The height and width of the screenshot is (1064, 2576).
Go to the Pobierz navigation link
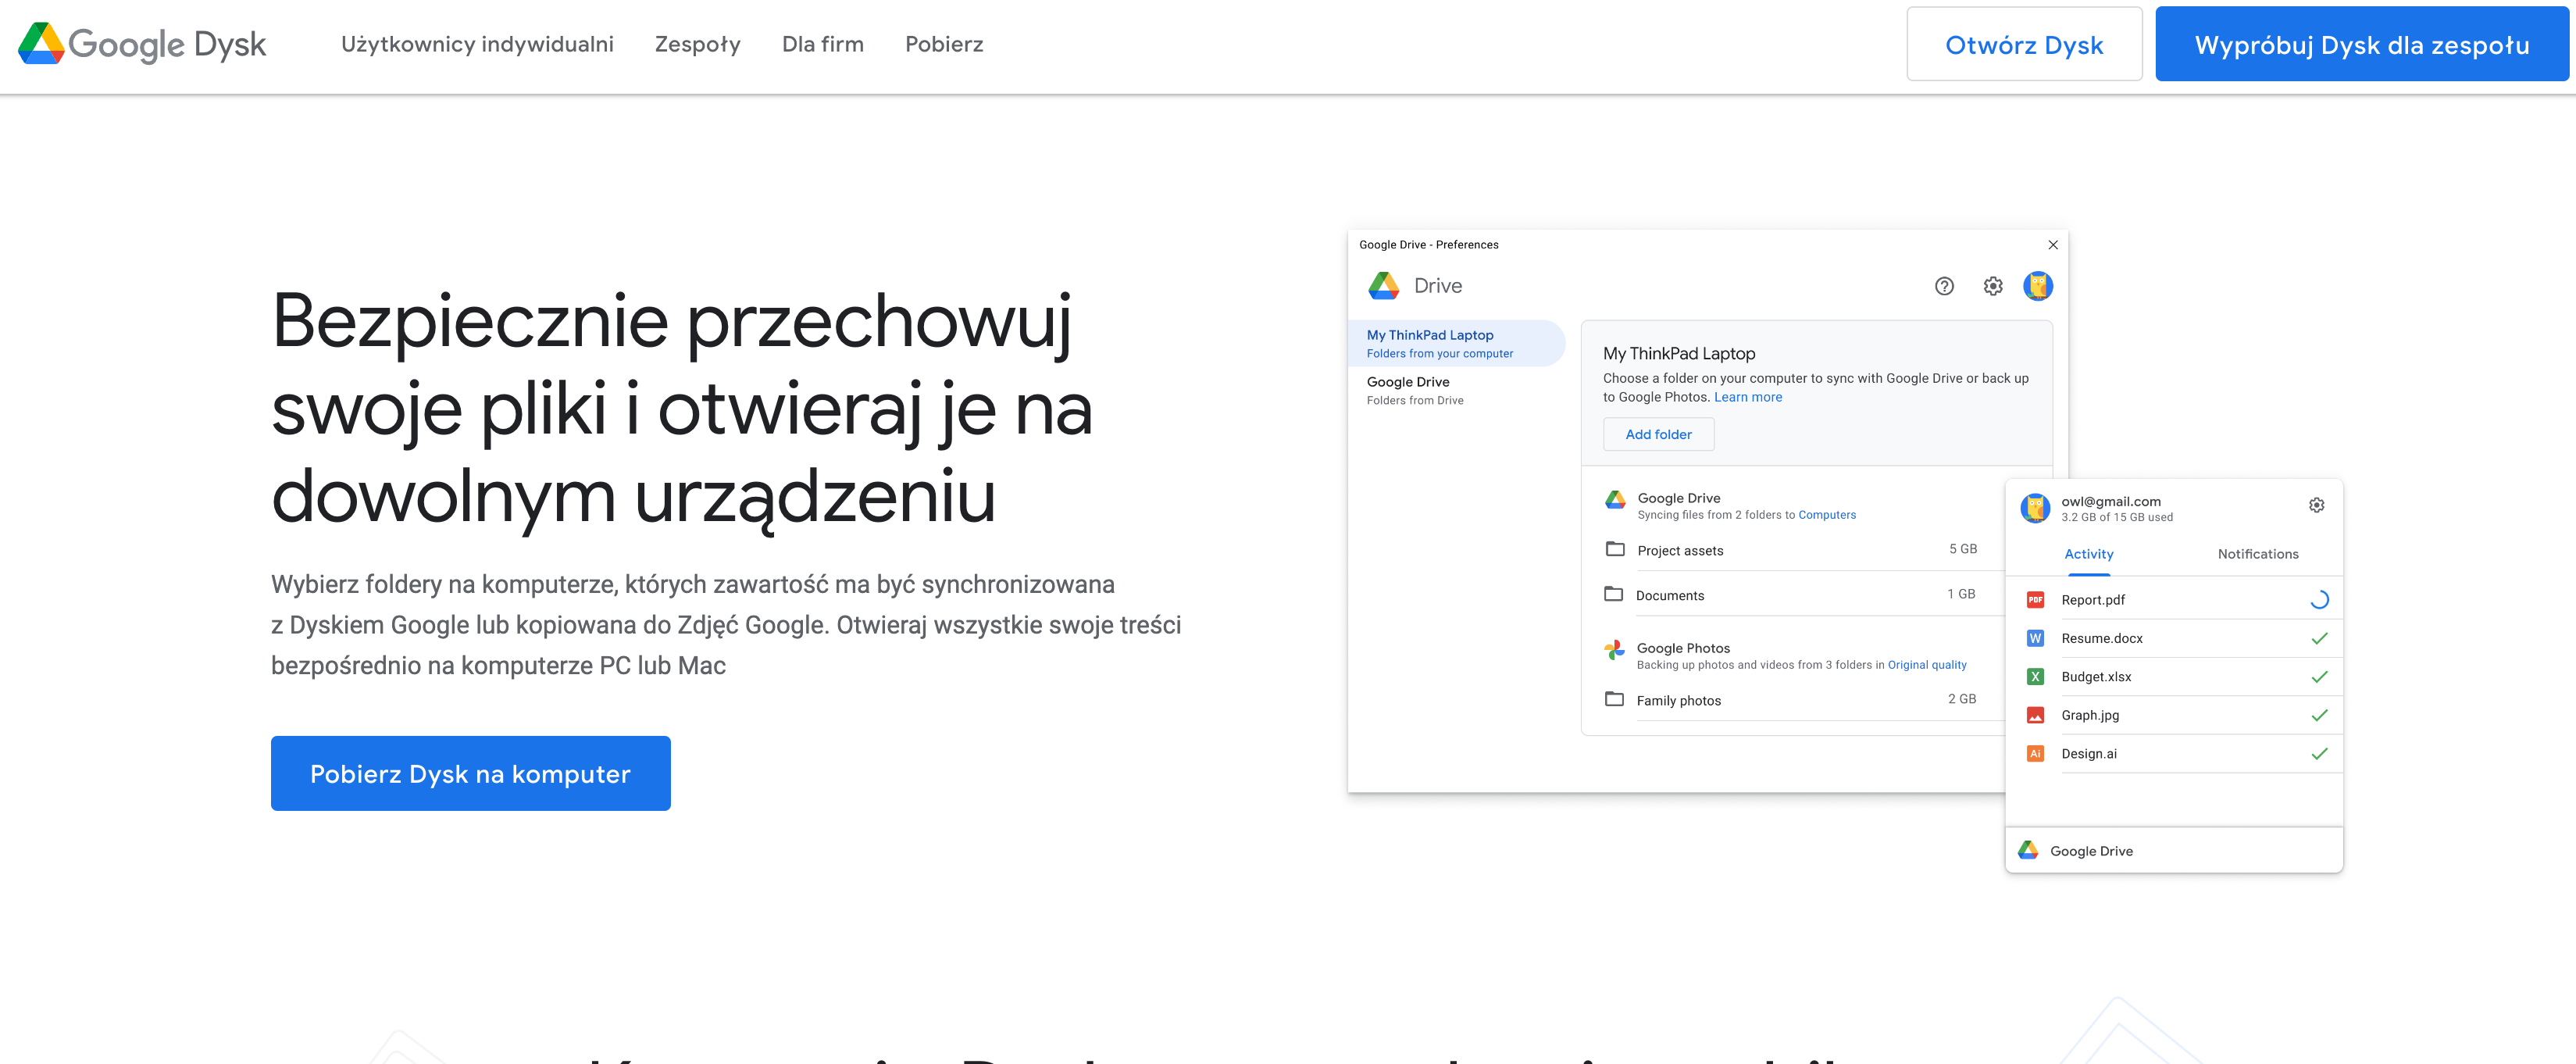(x=944, y=44)
